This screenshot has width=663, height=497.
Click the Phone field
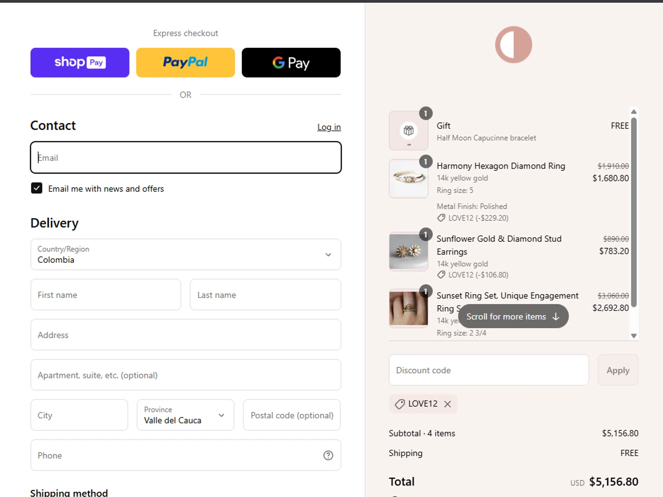(x=186, y=455)
